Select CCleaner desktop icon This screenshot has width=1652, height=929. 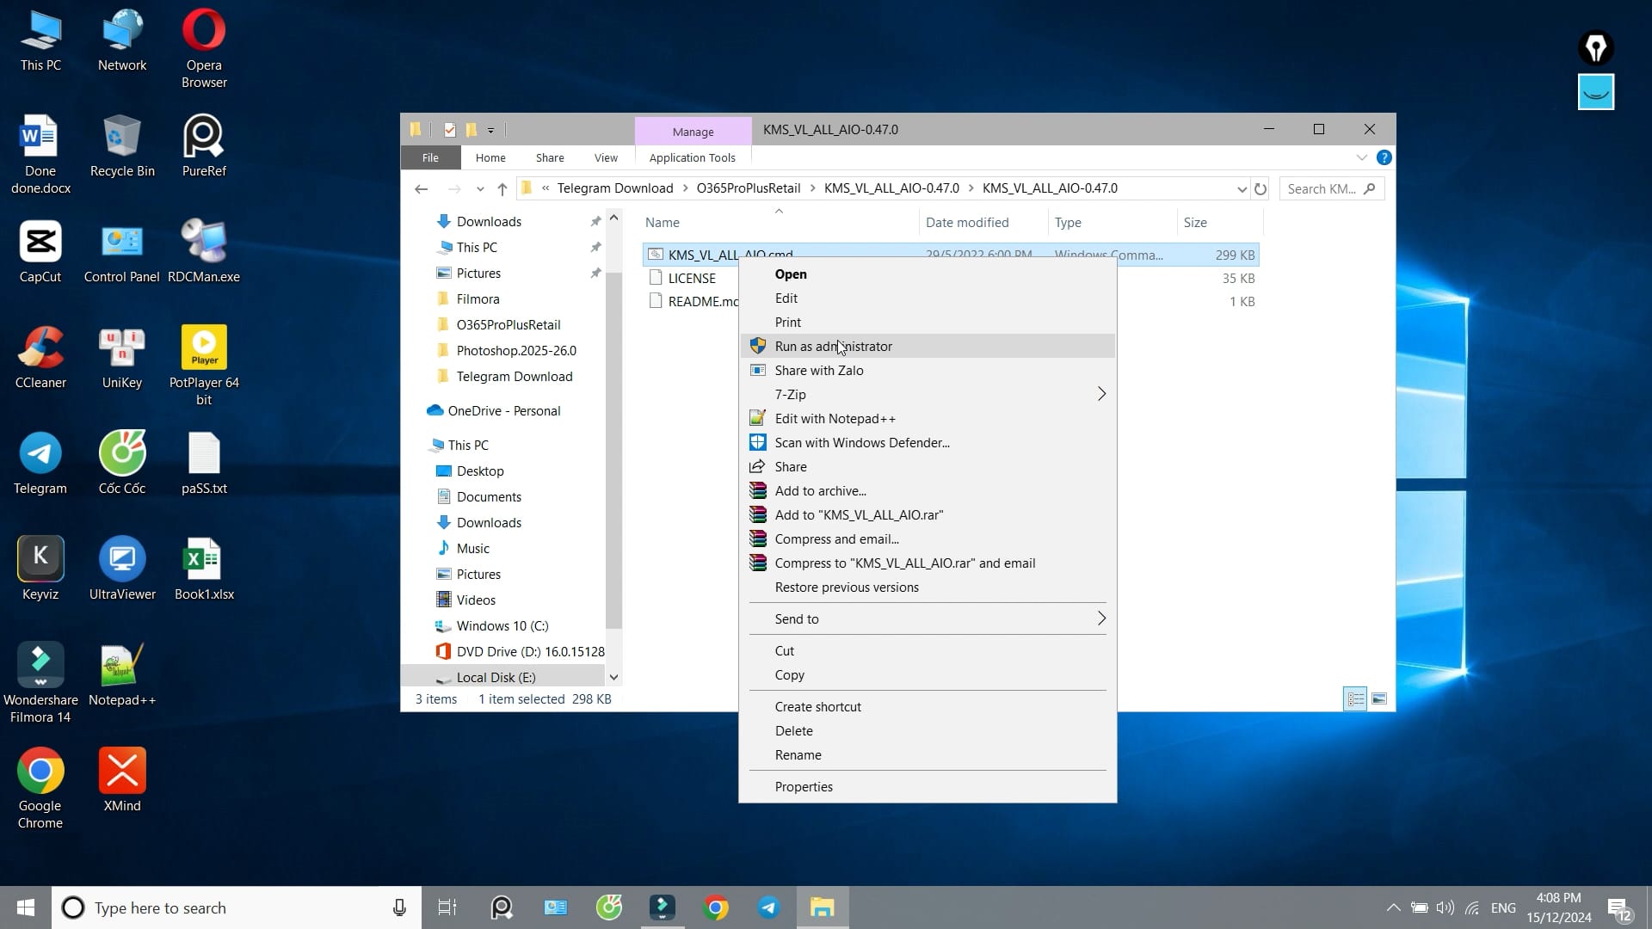click(40, 358)
